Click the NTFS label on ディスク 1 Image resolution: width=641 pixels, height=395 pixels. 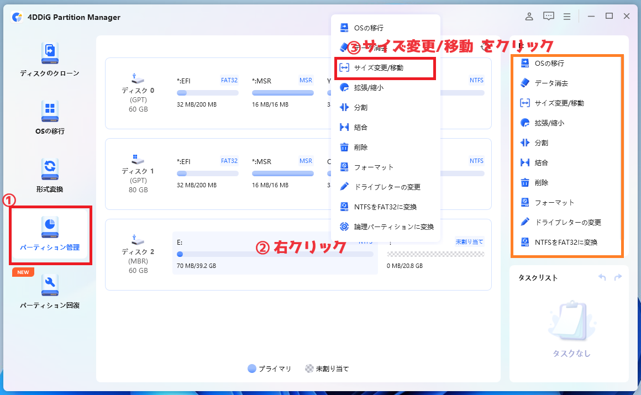tap(476, 161)
